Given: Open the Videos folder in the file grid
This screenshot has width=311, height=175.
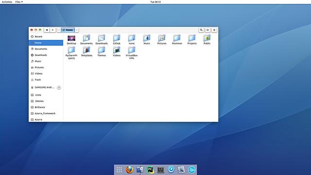Looking at the screenshot, I should coord(117,52).
